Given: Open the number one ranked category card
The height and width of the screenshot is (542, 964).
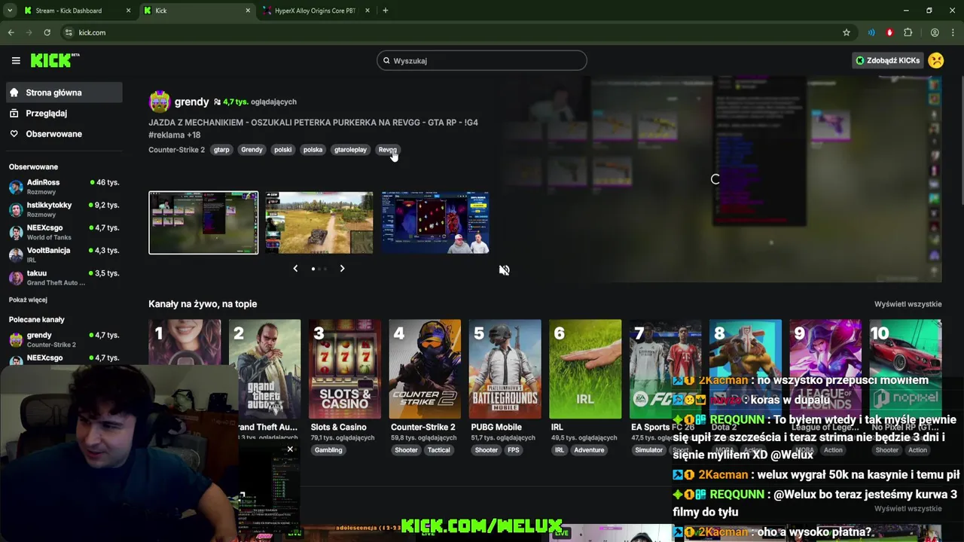Looking at the screenshot, I should pos(185,342).
